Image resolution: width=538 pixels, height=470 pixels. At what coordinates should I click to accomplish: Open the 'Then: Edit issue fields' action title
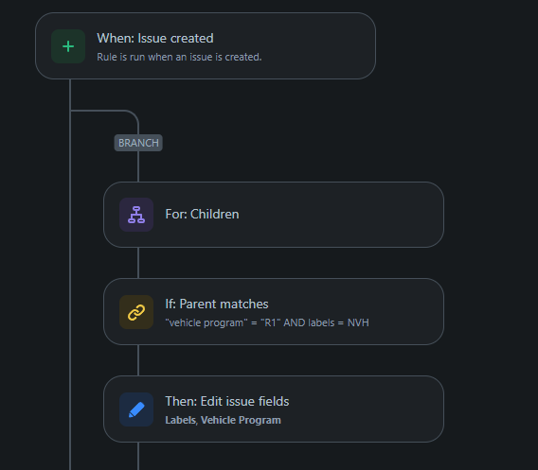[x=226, y=401]
